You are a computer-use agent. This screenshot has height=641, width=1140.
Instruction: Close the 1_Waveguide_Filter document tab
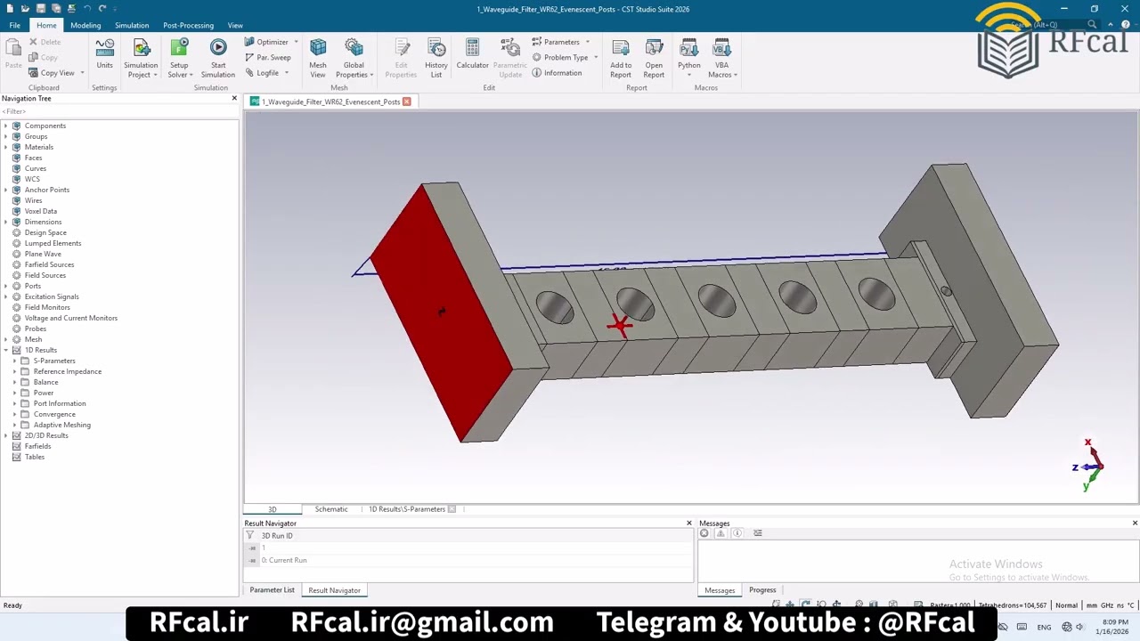tap(407, 101)
